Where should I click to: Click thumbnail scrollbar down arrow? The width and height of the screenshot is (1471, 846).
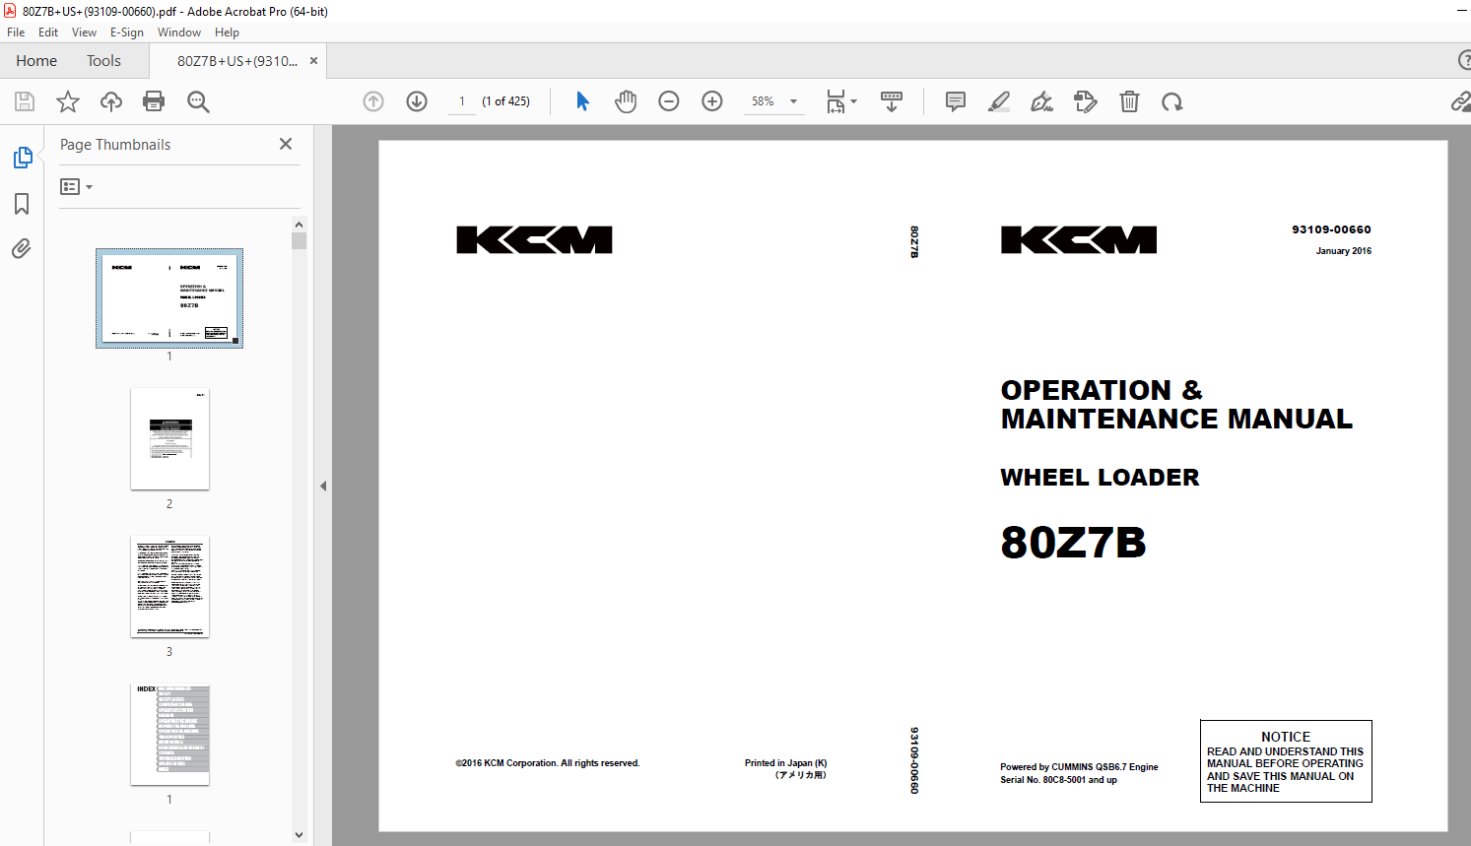[x=299, y=834]
